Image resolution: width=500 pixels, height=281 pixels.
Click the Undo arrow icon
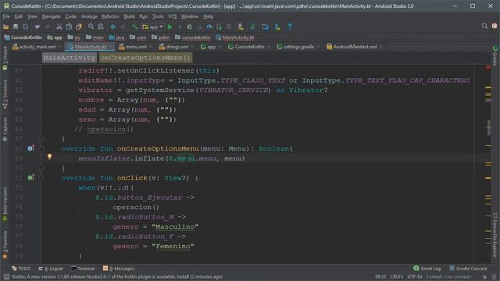click(x=37, y=27)
